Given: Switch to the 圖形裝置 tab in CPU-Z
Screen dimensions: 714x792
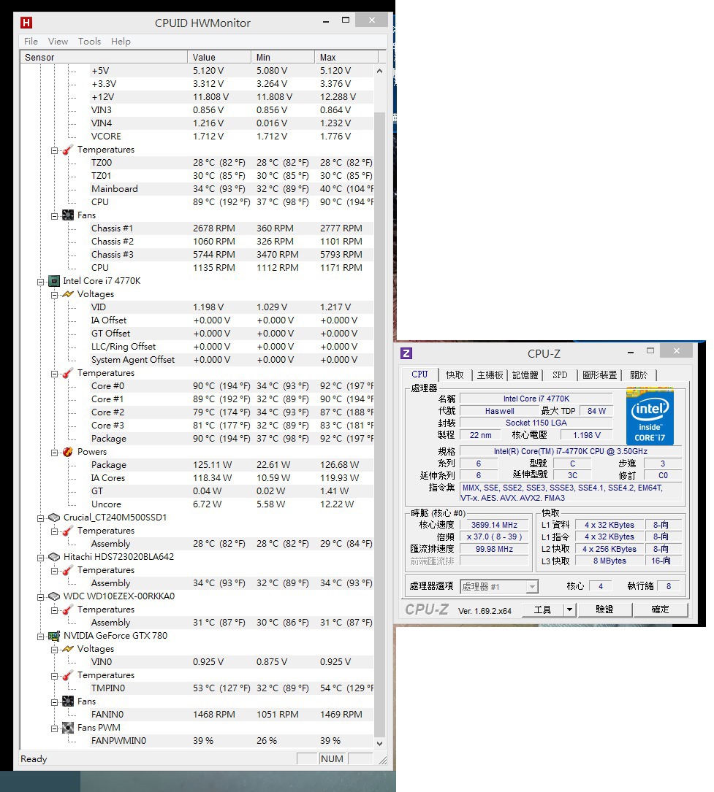Looking at the screenshot, I should [600, 374].
